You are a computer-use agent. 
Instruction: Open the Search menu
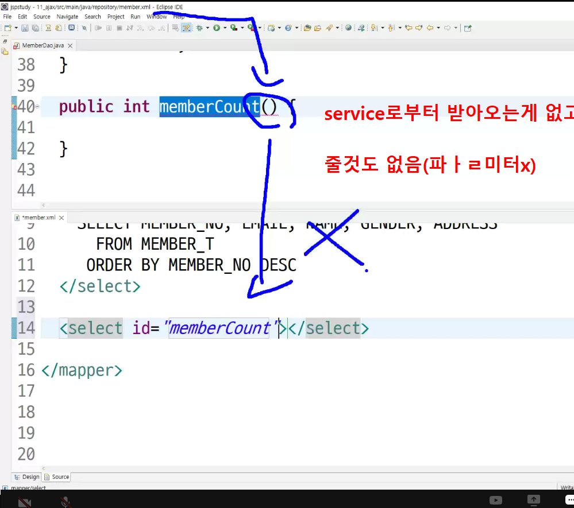point(93,17)
